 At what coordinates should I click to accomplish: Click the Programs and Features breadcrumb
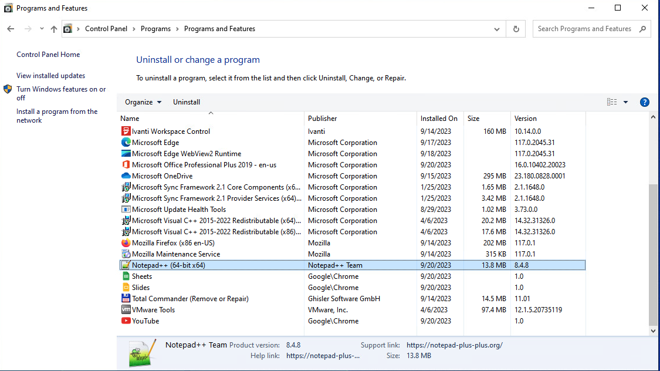[x=219, y=29]
